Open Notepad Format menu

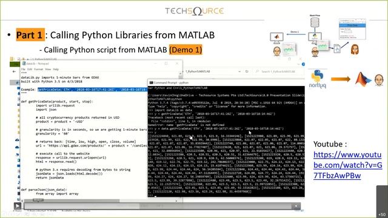pyautogui.click(x=38, y=69)
